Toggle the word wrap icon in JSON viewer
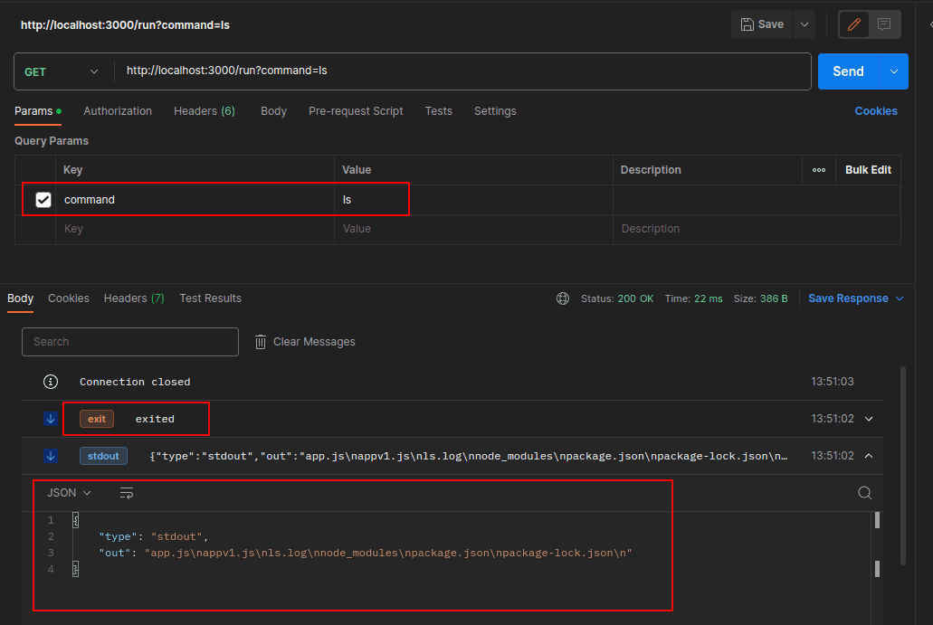This screenshot has height=625, width=933. tap(126, 493)
